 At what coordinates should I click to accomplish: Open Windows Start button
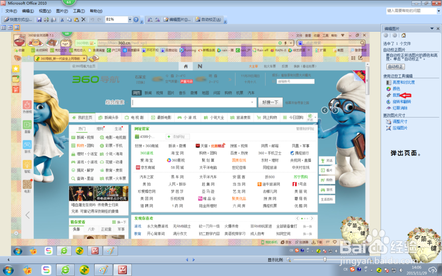coord(8,270)
